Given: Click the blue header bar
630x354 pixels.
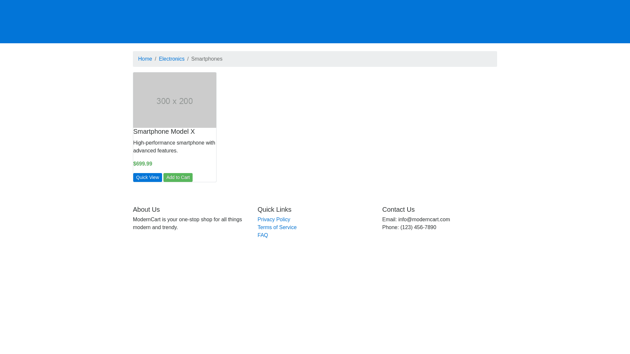Looking at the screenshot, I should 315,21.
